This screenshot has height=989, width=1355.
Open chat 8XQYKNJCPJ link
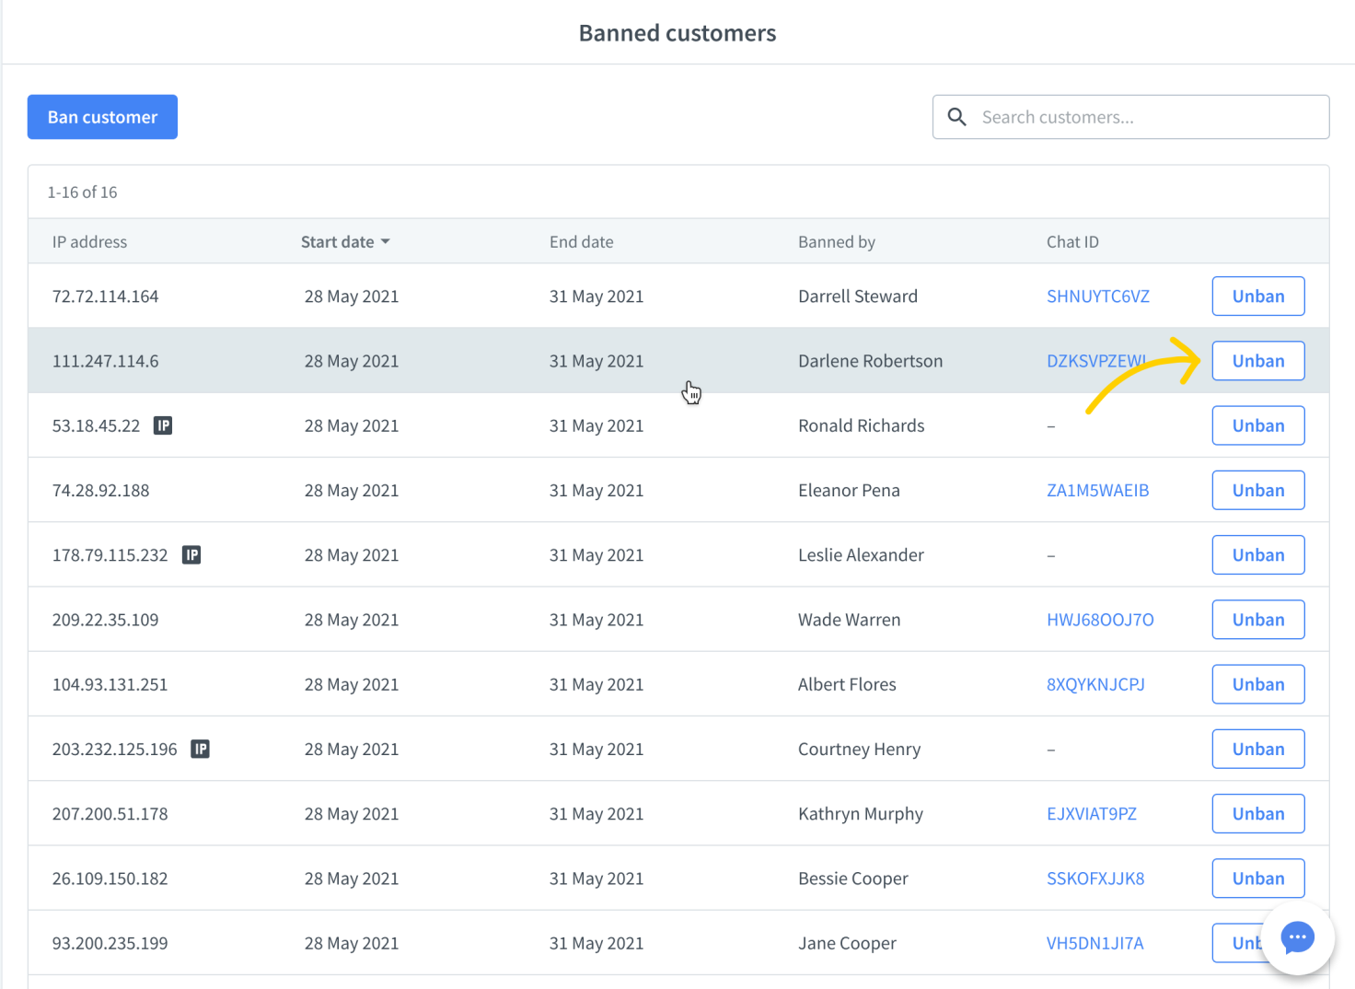[1095, 684]
